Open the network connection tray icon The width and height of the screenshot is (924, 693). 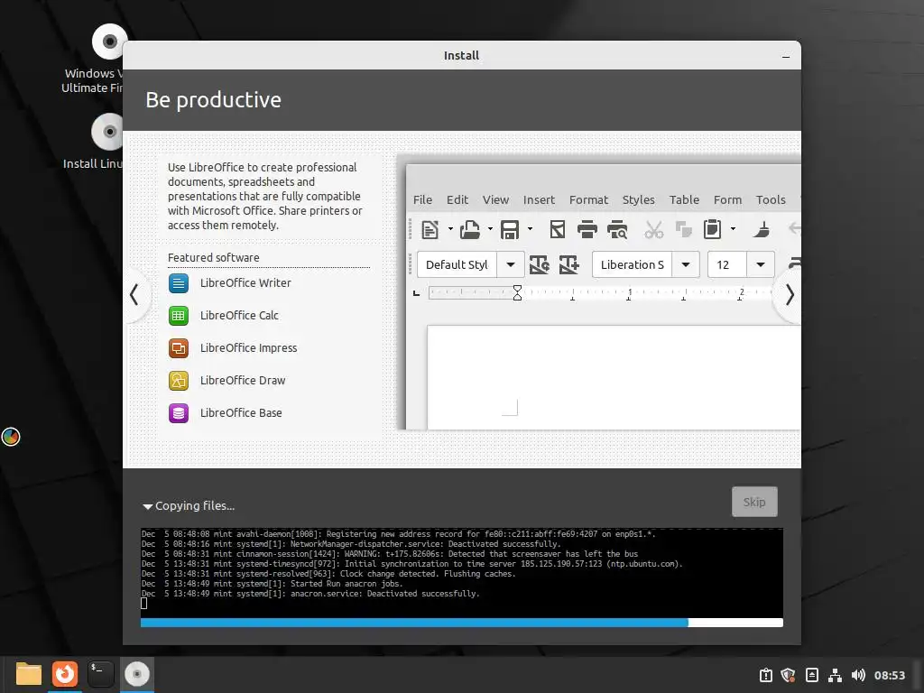(x=835, y=675)
